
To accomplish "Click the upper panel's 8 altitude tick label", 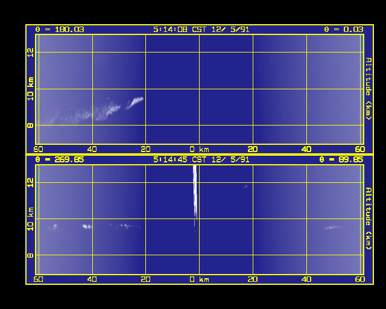I will (30, 126).
